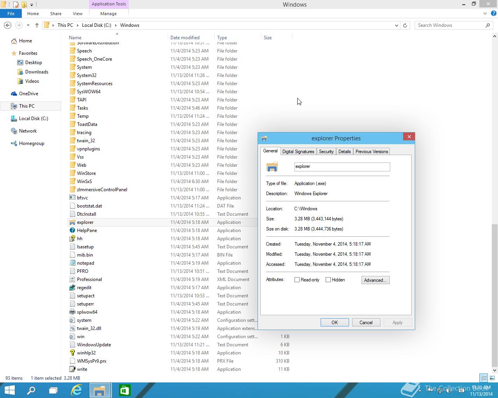Click the System32 folder icon
Screen dimensions: 498x398
(72, 75)
